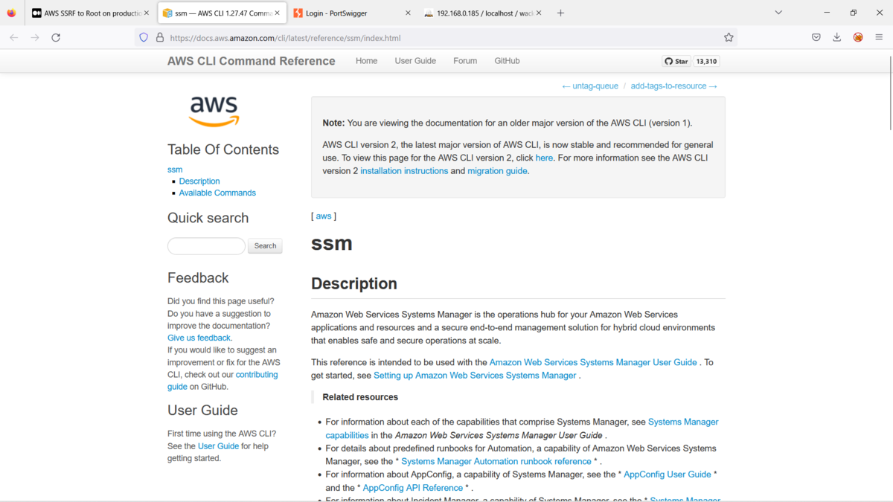Screen dimensions: 893x502
Task: Bookmark this page with the star icon
Action: pos(729,37)
